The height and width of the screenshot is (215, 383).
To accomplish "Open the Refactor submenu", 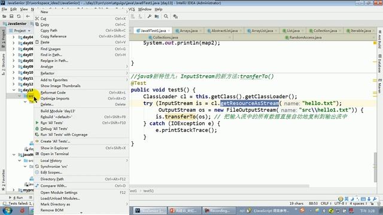I will click(x=81, y=73).
